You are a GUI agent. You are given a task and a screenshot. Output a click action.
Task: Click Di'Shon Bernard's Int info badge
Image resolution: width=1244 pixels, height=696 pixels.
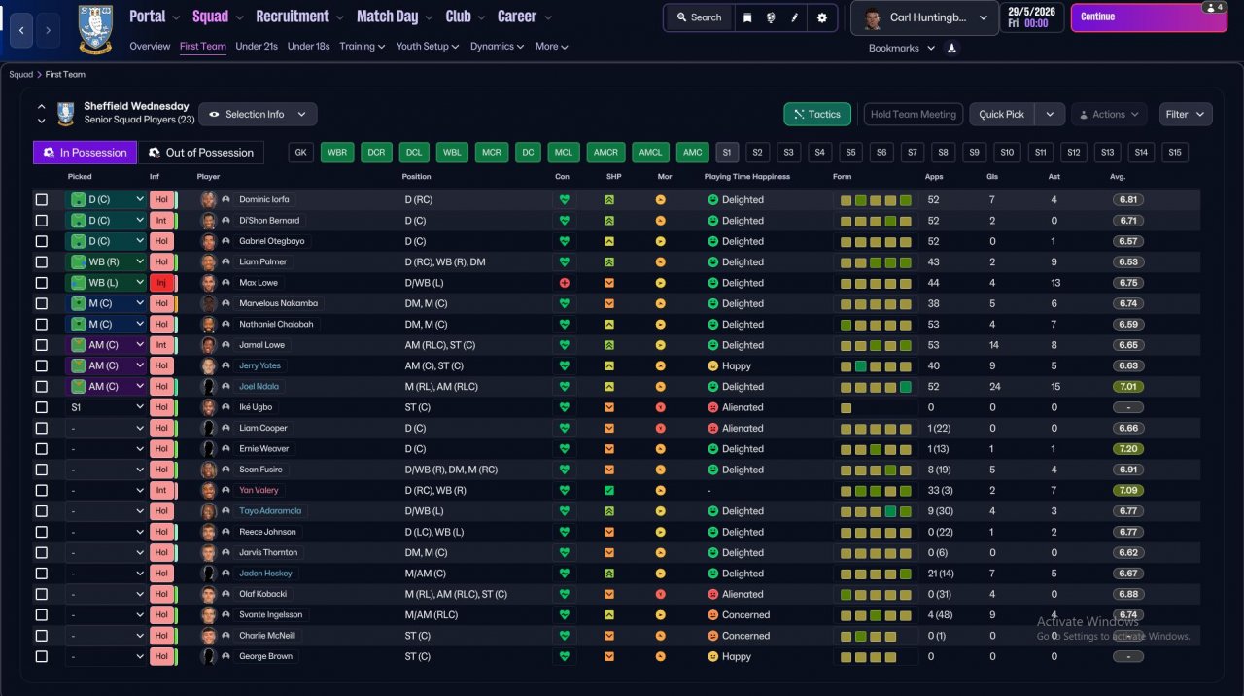click(161, 221)
